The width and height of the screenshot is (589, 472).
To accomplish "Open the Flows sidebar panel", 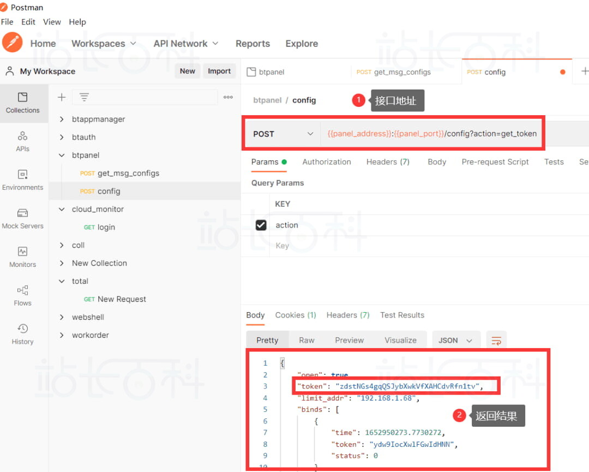I will pos(22,296).
